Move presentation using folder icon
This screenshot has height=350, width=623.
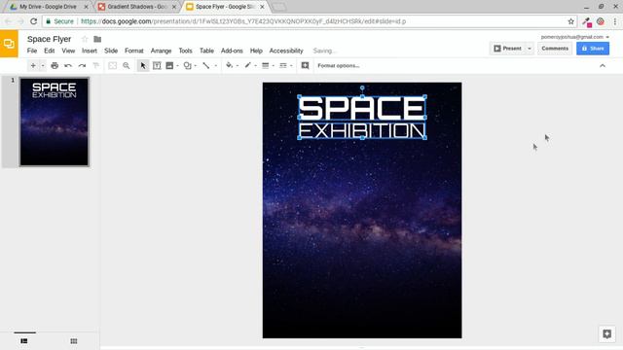click(97, 39)
